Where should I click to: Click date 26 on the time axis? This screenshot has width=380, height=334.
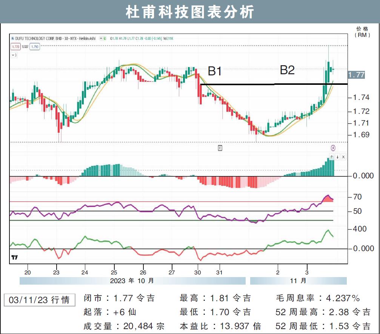143,273
